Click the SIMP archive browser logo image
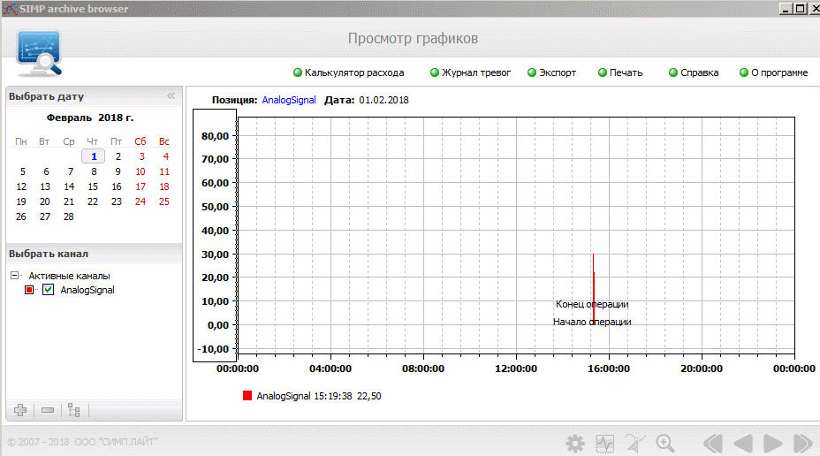The height and width of the screenshot is (456, 820). tap(39, 53)
